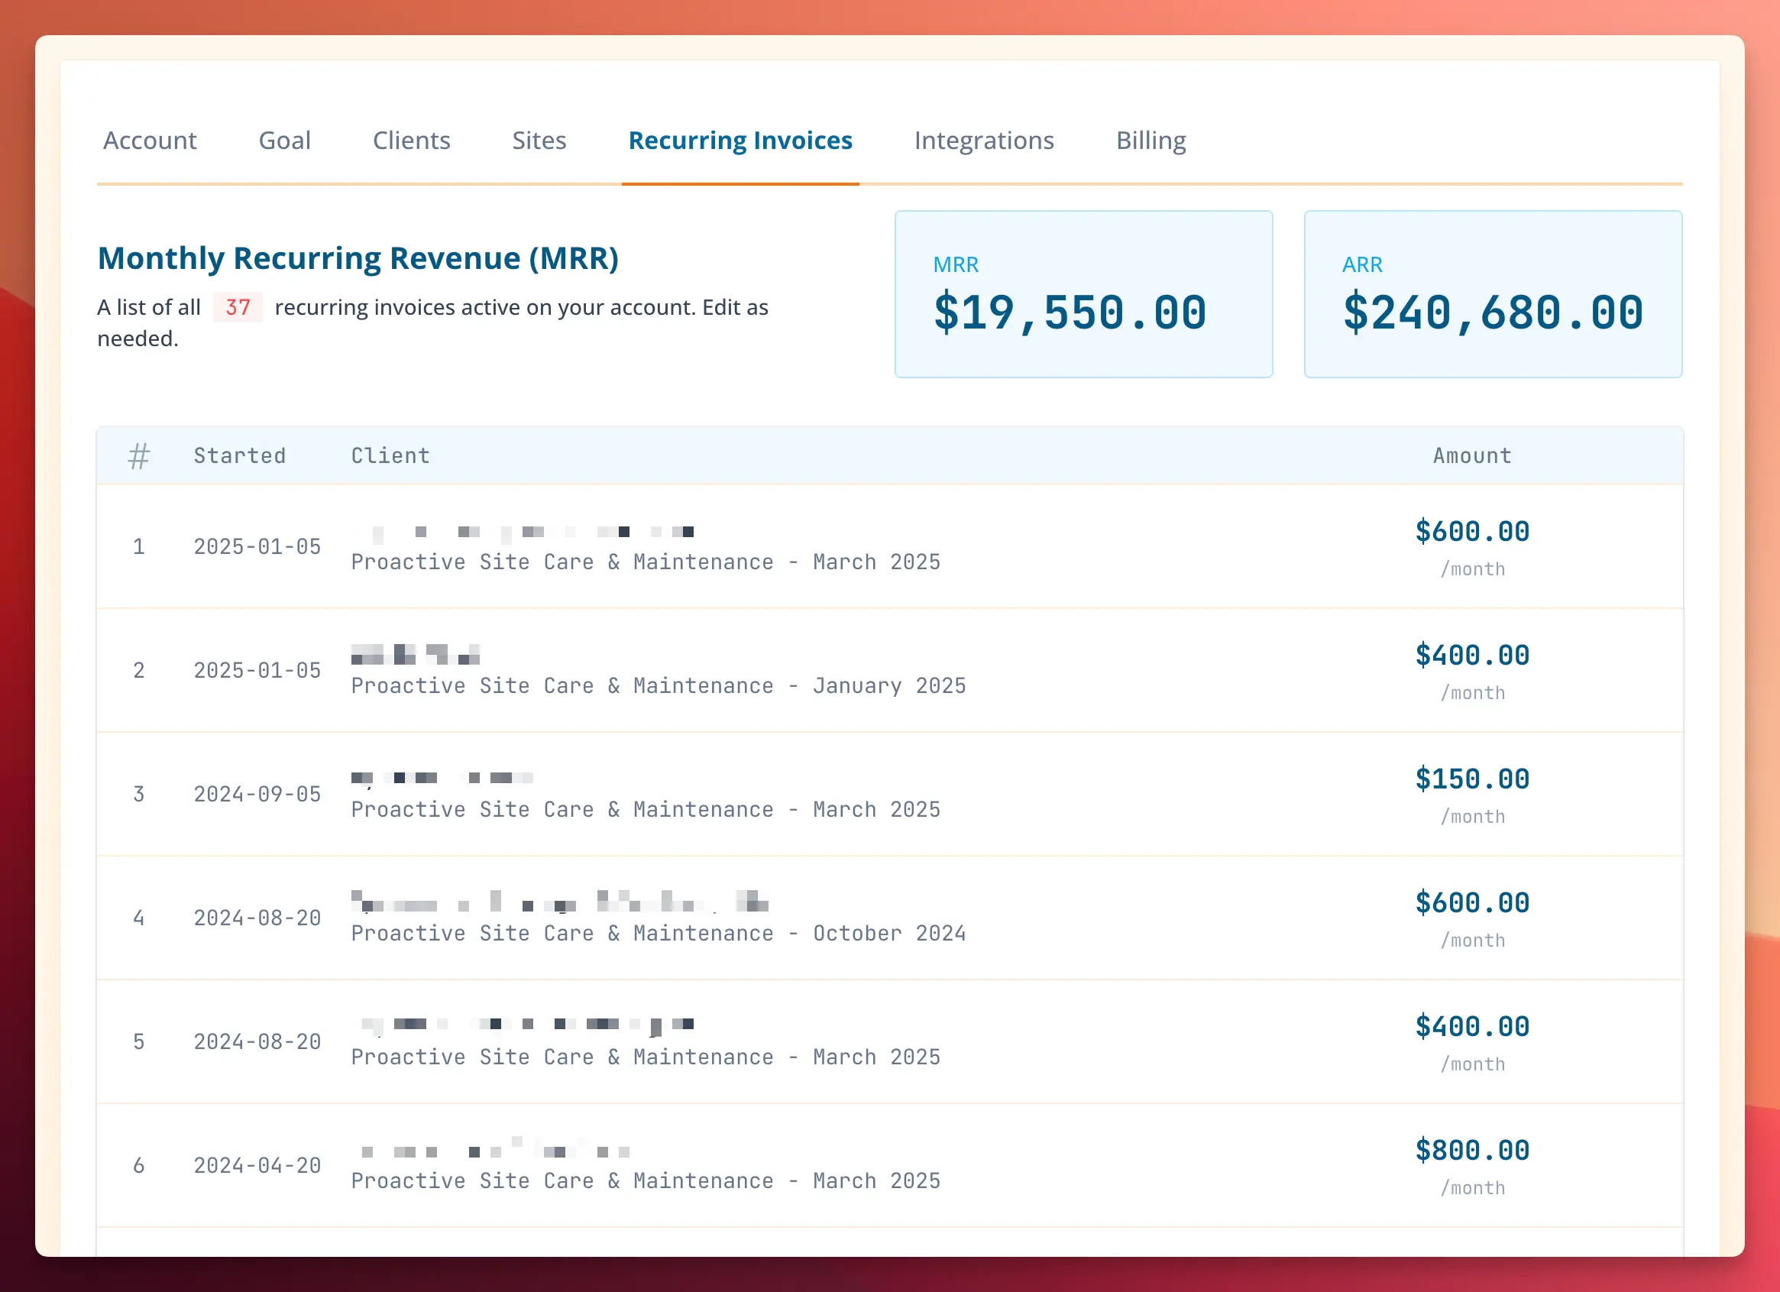Open row 1 invoice description March 2025

pos(645,562)
